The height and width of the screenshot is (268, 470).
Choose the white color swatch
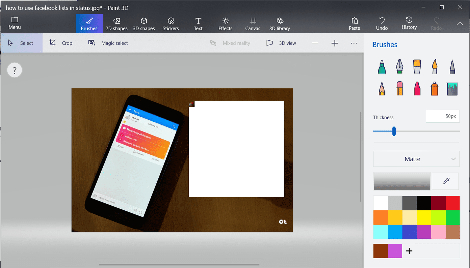coord(381,203)
